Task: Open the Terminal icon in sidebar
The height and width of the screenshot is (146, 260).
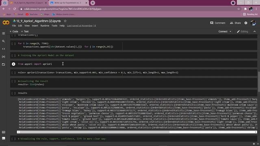Action: point(3,138)
